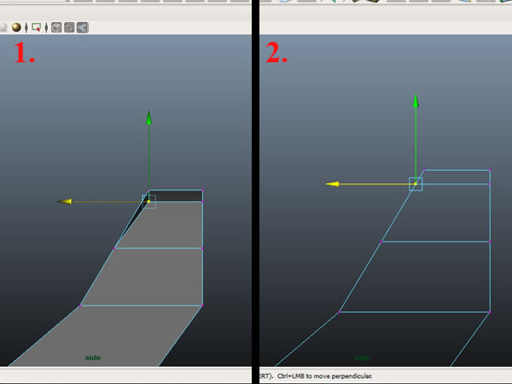This screenshot has width=512, height=384.
Task: Toggle the X-Ray cube icon
Action: 56,27
